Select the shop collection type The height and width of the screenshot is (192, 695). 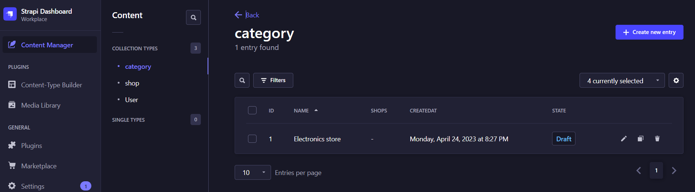point(132,83)
